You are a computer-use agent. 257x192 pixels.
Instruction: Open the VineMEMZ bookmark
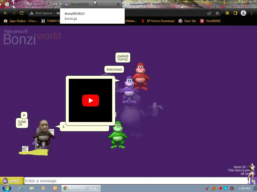click(x=210, y=21)
